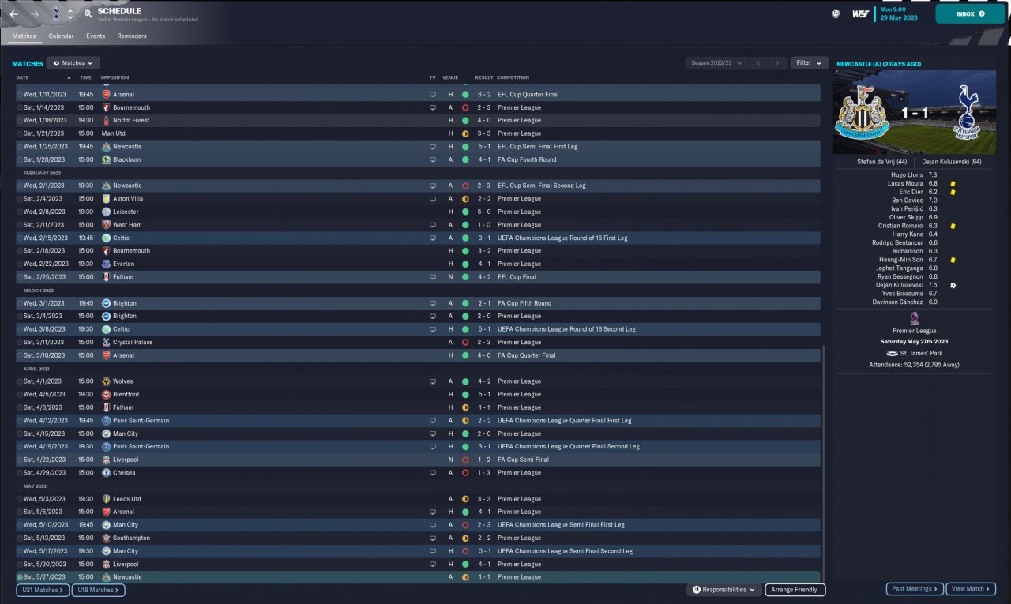Go back with the left arrow
Viewport: 1011px width, 604px height.
(x=14, y=14)
